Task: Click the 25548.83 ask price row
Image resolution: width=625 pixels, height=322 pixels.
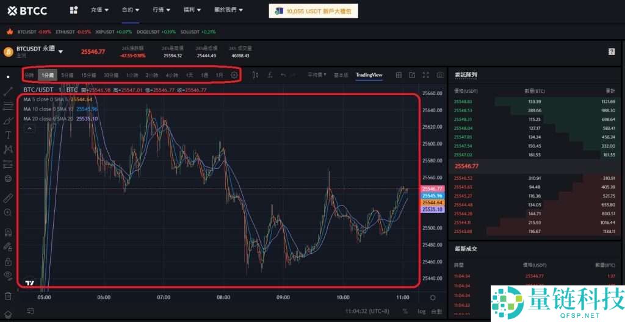Action: click(535, 102)
